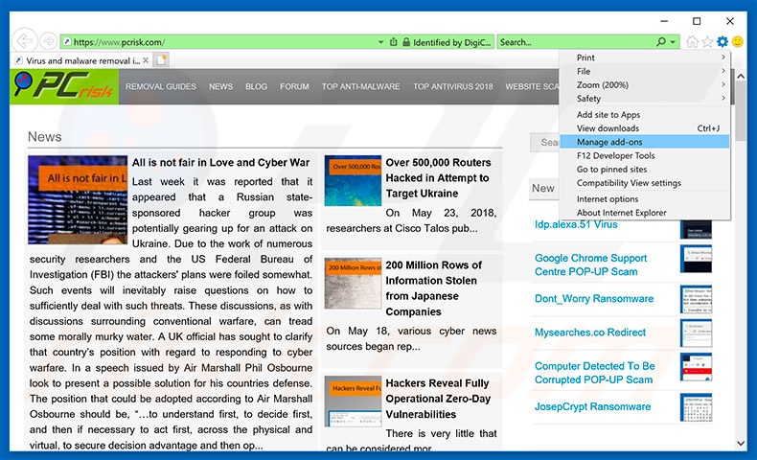Click the Tools gear icon
Viewport: 757px width, 460px height.
click(x=723, y=42)
